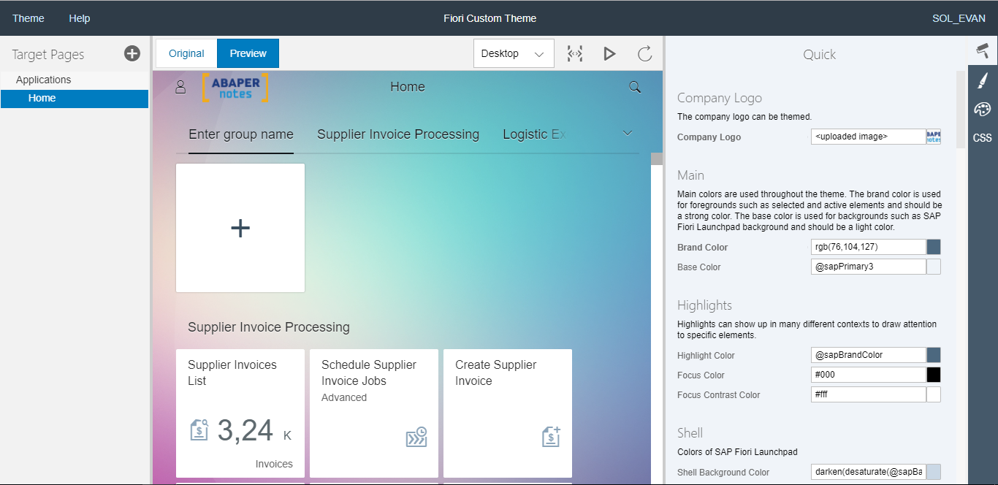
Task: Run the preview with the play icon
Action: tap(609, 53)
